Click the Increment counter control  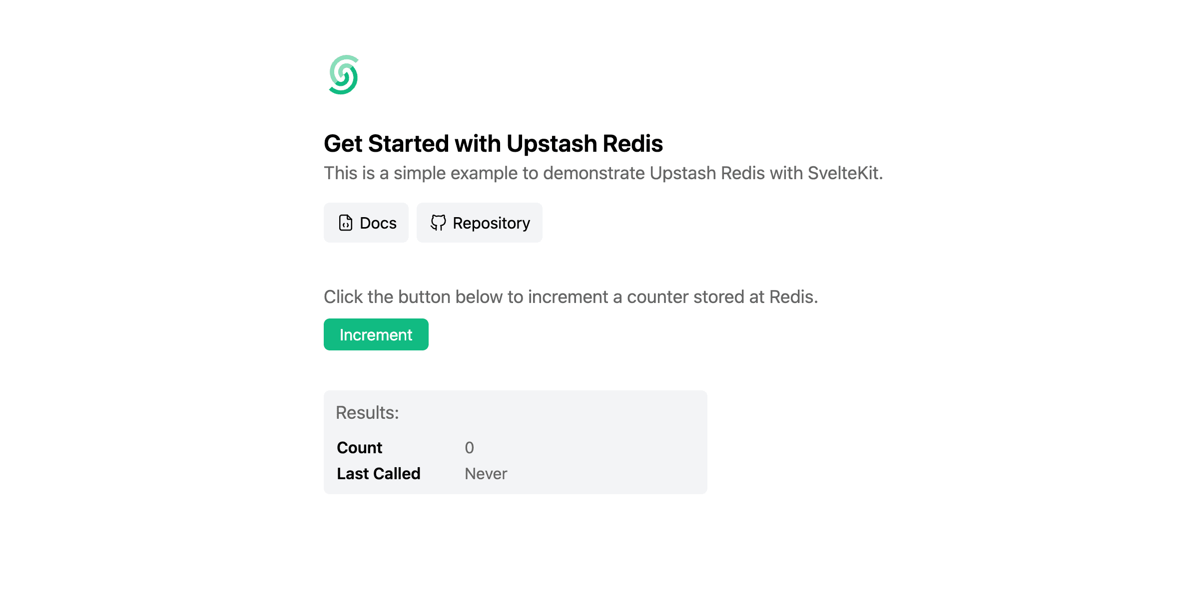376,334
